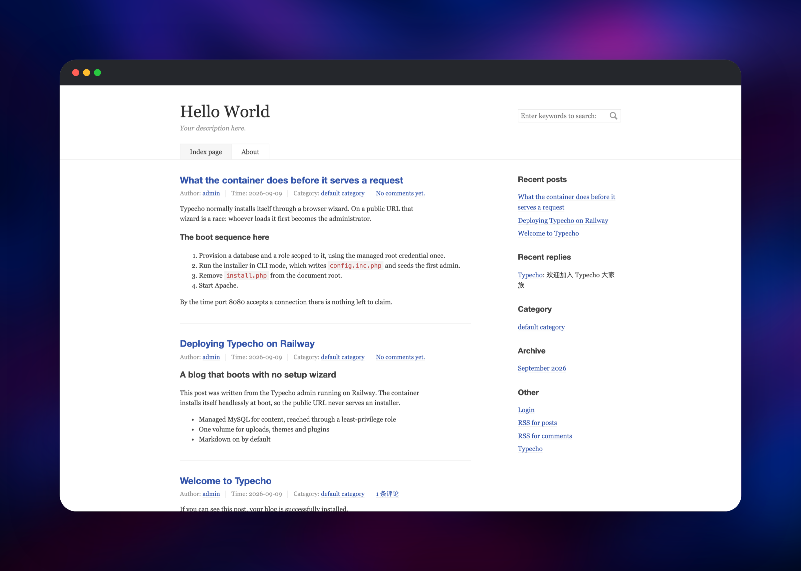This screenshot has width=801, height=571.
Task: Open sidebar recent post 'Deploying Typecho on Railway'
Action: 563,221
